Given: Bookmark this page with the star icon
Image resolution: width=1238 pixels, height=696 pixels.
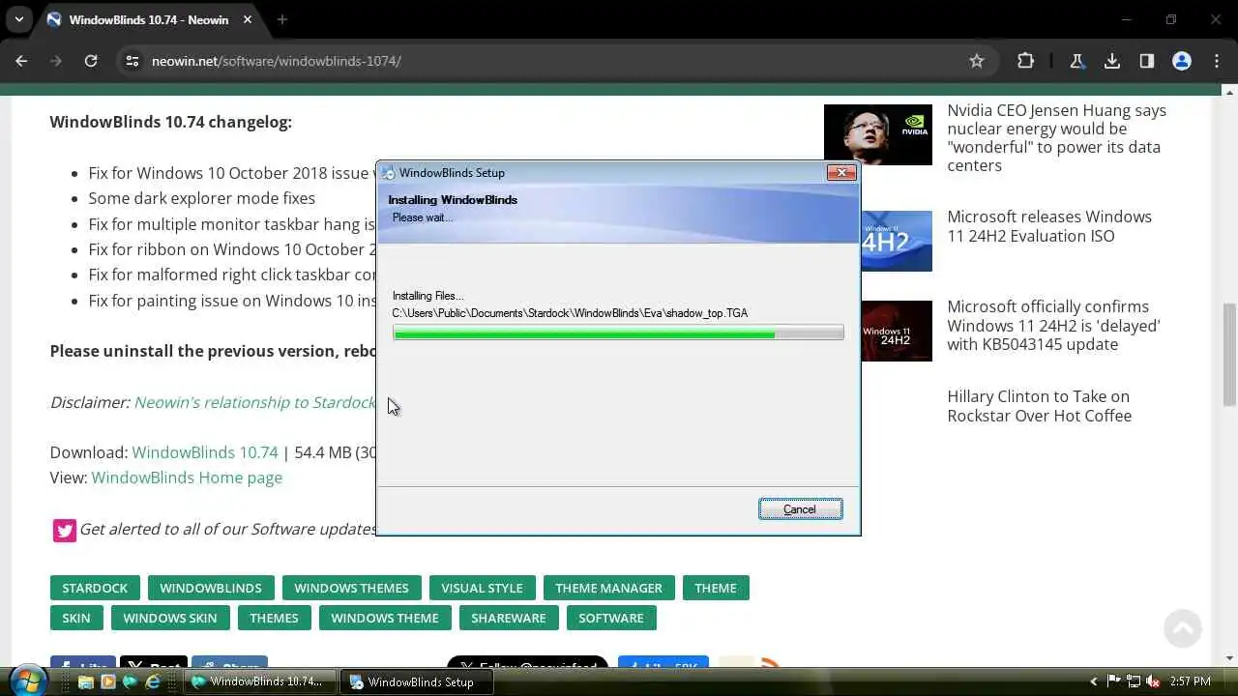Looking at the screenshot, I should 977,61.
